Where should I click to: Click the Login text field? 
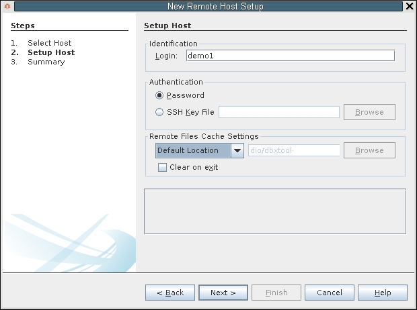[x=290, y=56]
